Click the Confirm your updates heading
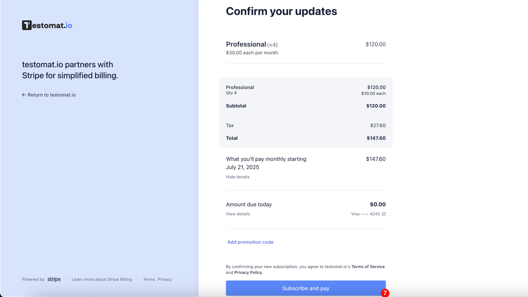 [x=281, y=11]
